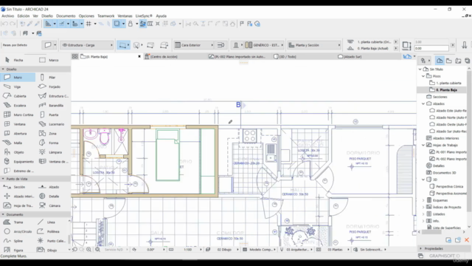472x266 pixels.
Task: Collapse Hojas de Trabajo tree node
Action: (423, 145)
